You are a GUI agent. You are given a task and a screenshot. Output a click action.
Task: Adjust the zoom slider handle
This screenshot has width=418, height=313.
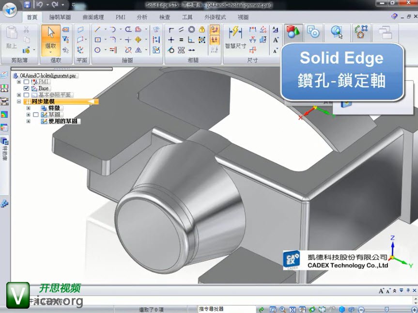coord(387,310)
